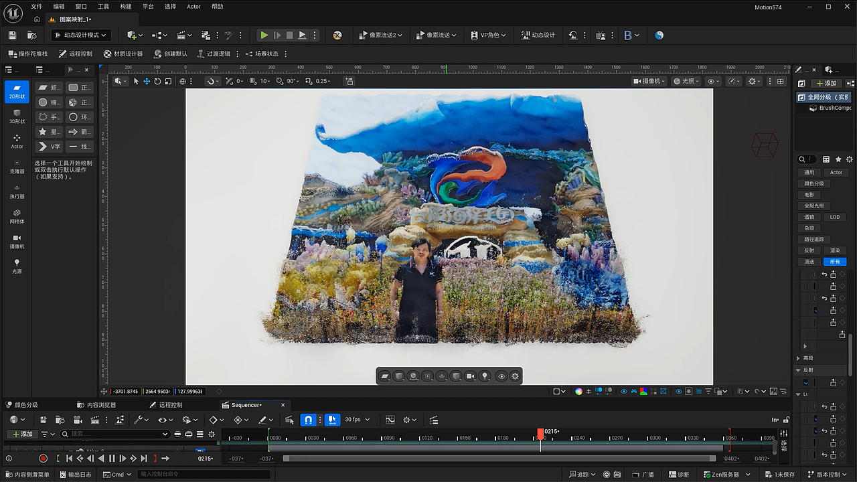This screenshot has width=857, height=482.
Task: Toggle viewport eye show flags dropdown
Action: pyautogui.click(x=714, y=81)
